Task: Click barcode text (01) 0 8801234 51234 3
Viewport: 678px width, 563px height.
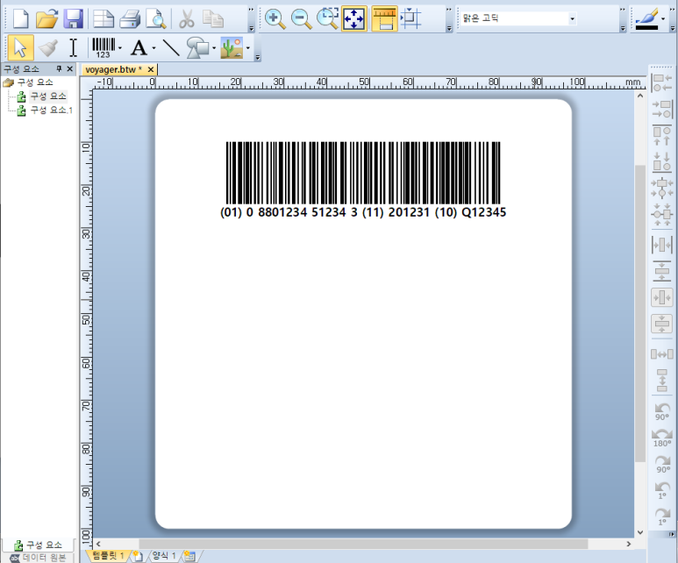Action: pos(289,212)
